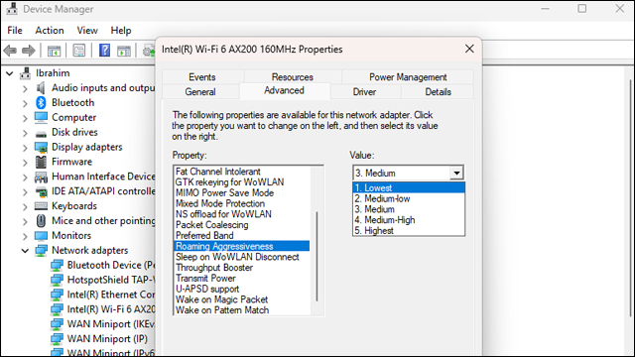Expand the Computer tree node
Image resolution: width=635 pixels, height=357 pixels.
(x=25, y=118)
